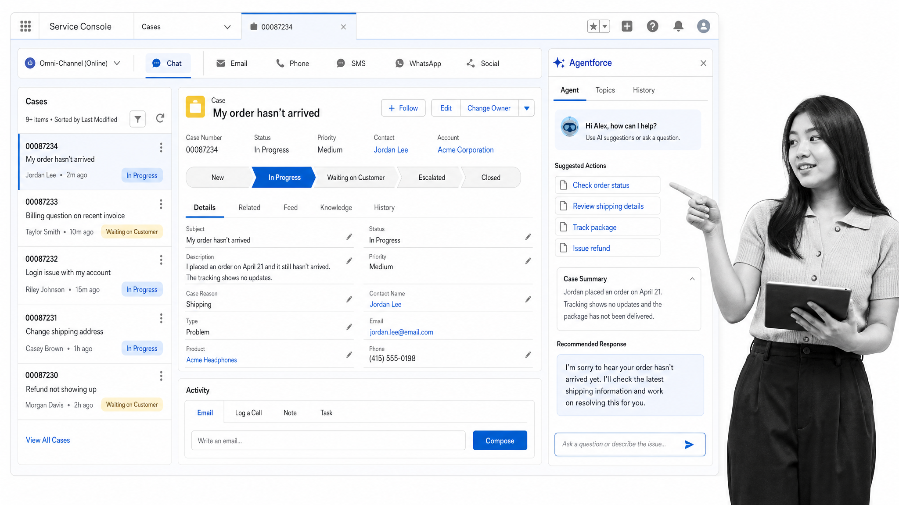The height and width of the screenshot is (505, 899).
Task: Expand more case actions dropdown arrow
Action: [527, 108]
